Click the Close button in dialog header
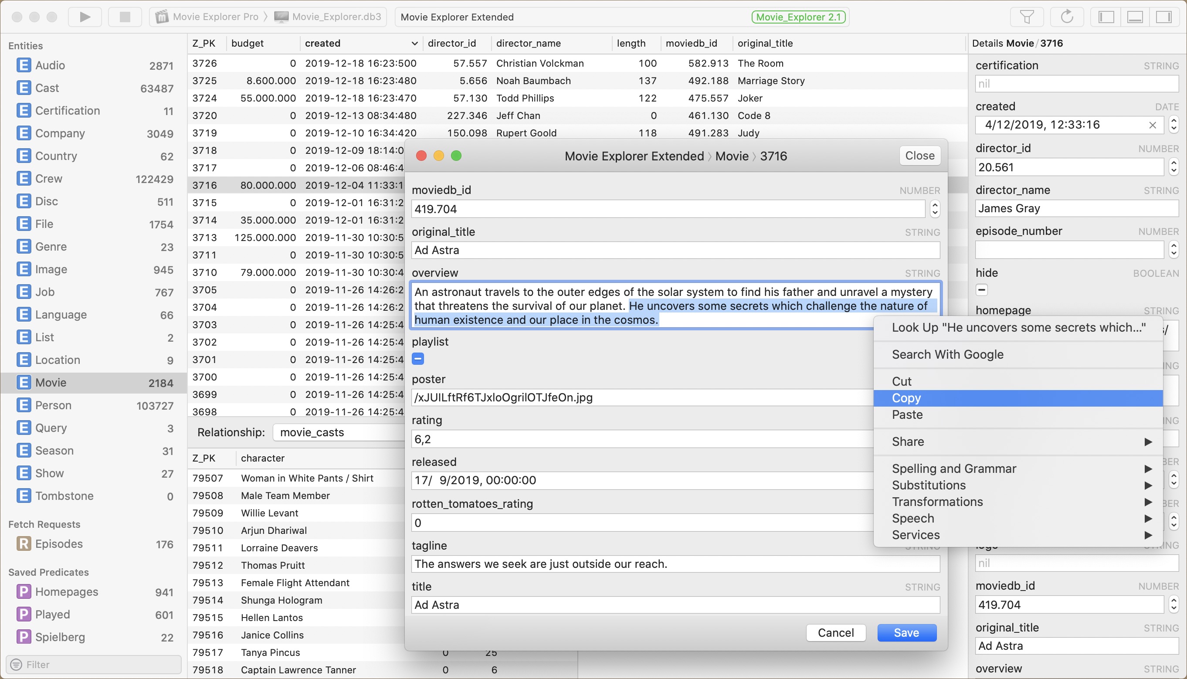1187x679 pixels. pos(919,156)
